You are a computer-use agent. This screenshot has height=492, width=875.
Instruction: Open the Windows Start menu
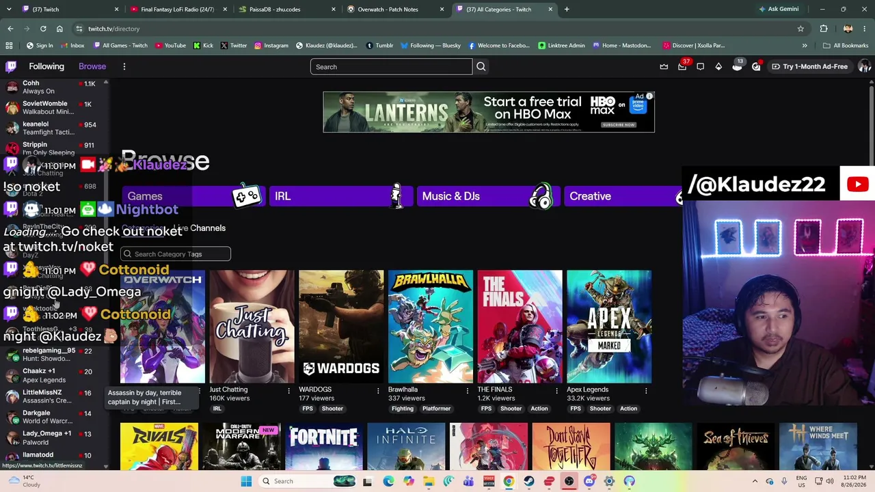[246, 481]
